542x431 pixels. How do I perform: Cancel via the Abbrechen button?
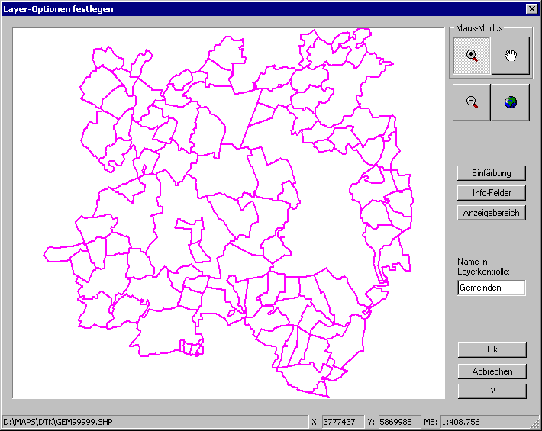point(492,371)
